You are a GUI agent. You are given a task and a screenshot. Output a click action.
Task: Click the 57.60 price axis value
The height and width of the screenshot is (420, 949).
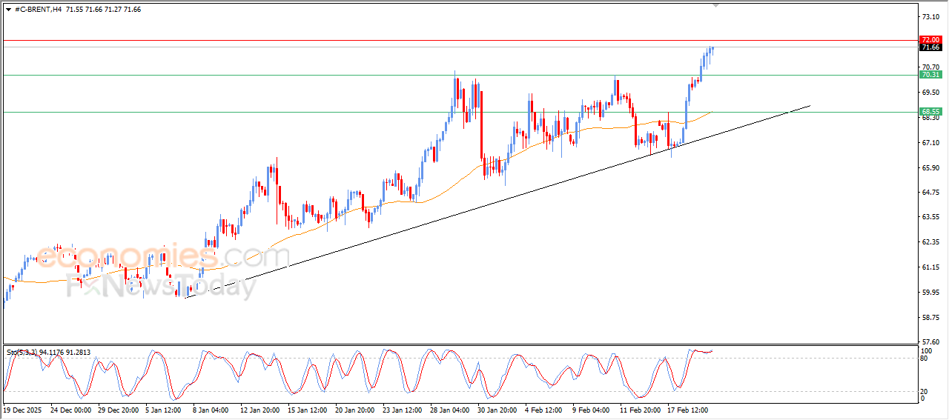tap(929, 342)
